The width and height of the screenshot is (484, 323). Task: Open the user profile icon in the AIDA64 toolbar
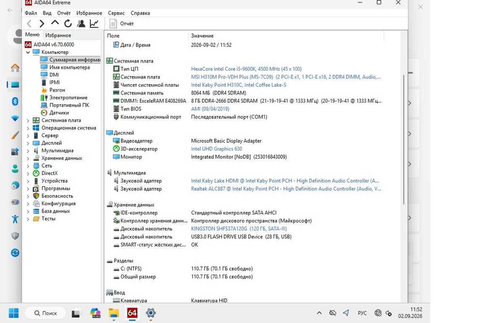click(81, 23)
